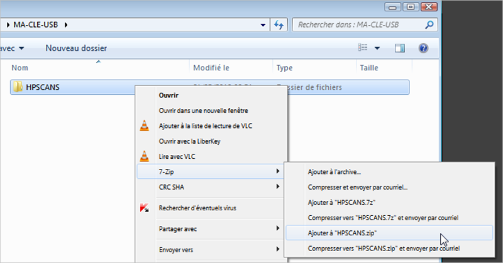Click the search magnifier icon
The height and width of the screenshot is (263, 503).
click(x=429, y=24)
